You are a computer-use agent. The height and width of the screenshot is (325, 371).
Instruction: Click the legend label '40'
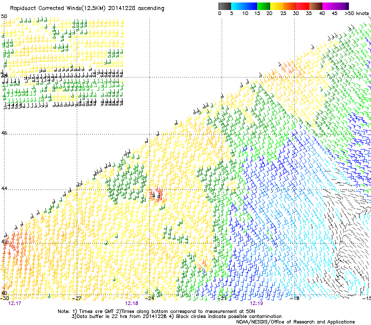click(x=322, y=13)
